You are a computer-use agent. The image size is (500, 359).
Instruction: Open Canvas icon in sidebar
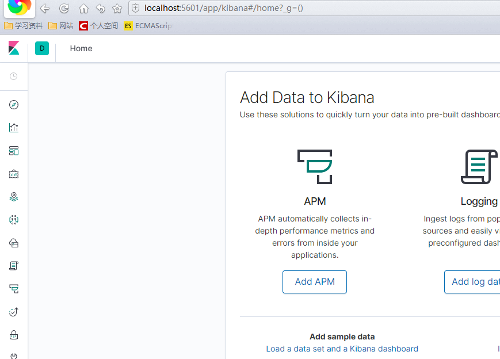[x=14, y=174]
